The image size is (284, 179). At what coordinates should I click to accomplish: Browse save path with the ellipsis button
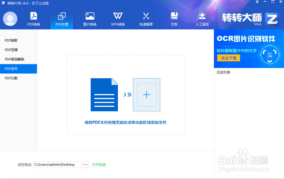click(85, 165)
